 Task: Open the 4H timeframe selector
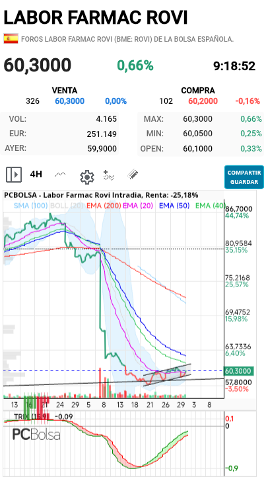point(36,174)
